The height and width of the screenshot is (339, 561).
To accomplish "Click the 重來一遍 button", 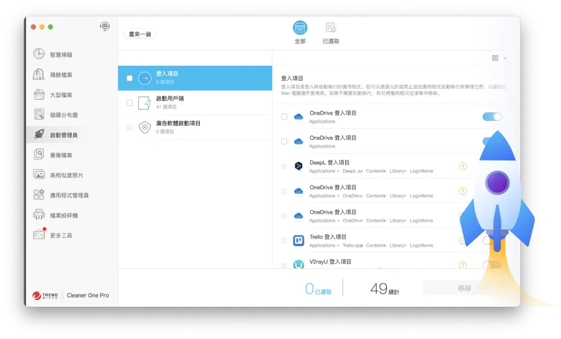I will click(140, 34).
